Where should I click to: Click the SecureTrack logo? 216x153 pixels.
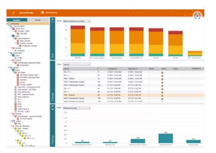pos(27,13)
